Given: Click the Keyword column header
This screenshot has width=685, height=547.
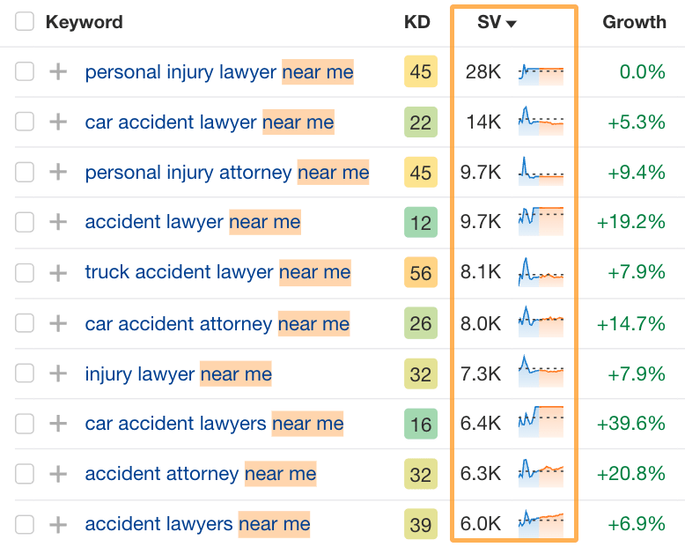Looking at the screenshot, I should 85,22.
